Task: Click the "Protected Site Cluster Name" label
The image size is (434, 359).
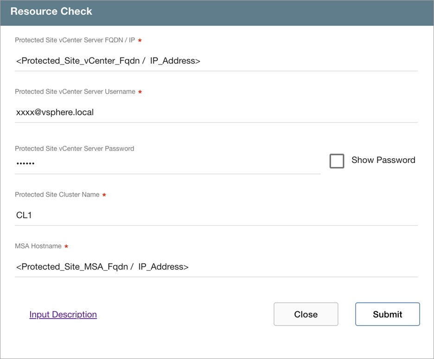Action: pos(57,195)
